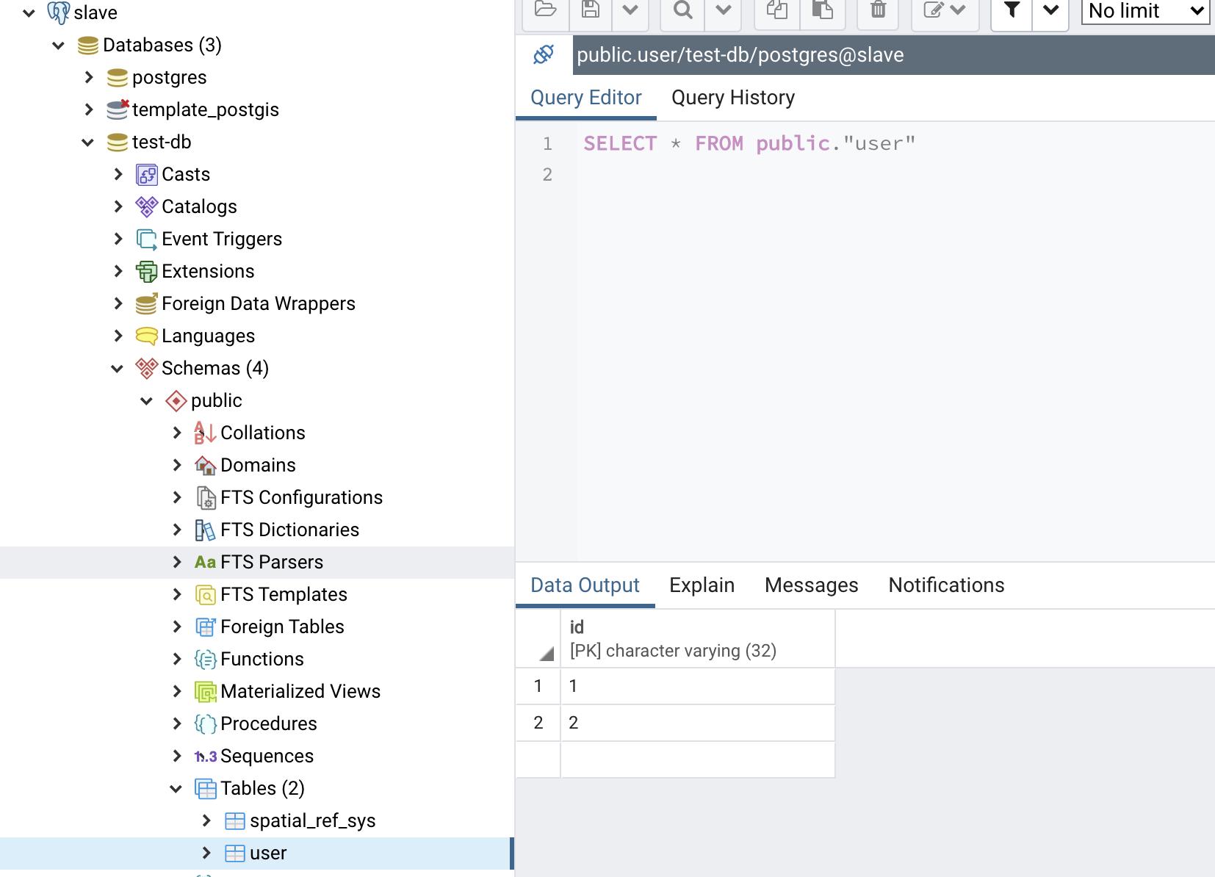Expand the template_postgis node
This screenshot has width=1215, height=877.
tap(89, 109)
